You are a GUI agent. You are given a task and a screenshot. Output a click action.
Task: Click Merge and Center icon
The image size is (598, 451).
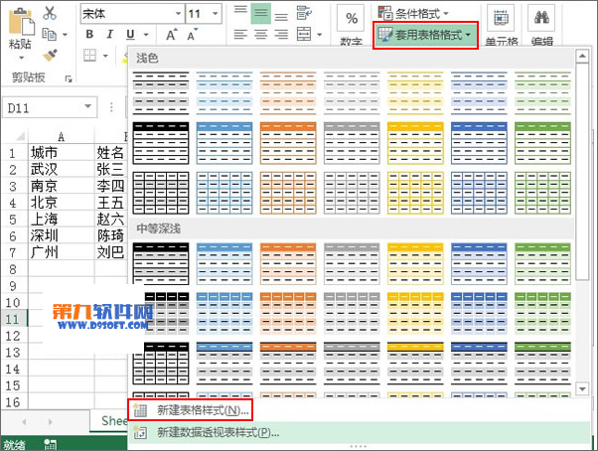pos(304,35)
